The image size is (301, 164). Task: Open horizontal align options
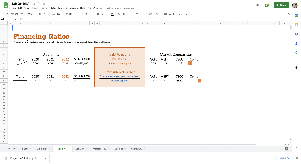pos(138,14)
